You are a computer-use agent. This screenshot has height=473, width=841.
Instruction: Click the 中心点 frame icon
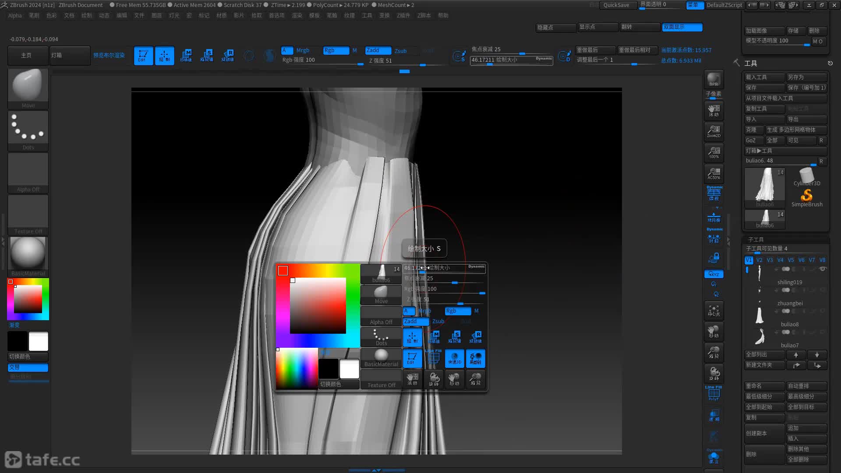[x=714, y=311]
